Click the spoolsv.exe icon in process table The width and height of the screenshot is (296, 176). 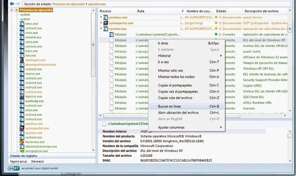[x=106, y=29]
